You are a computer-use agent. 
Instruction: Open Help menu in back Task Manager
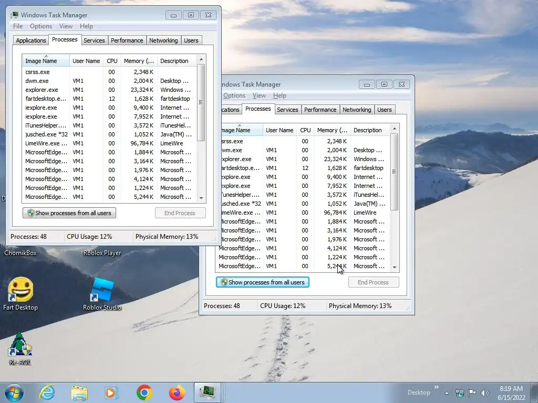[86, 26]
